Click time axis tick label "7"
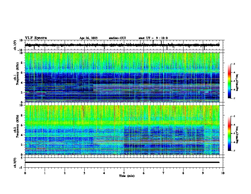Image resolution: width=251 pixels, height=194 pixels. click(164, 173)
